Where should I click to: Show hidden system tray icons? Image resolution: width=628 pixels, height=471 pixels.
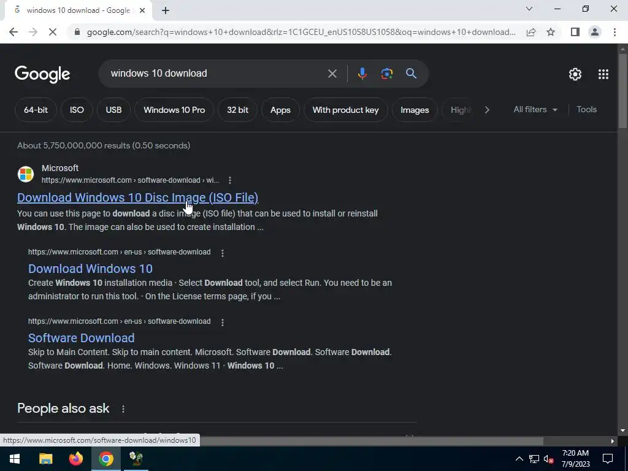519,459
